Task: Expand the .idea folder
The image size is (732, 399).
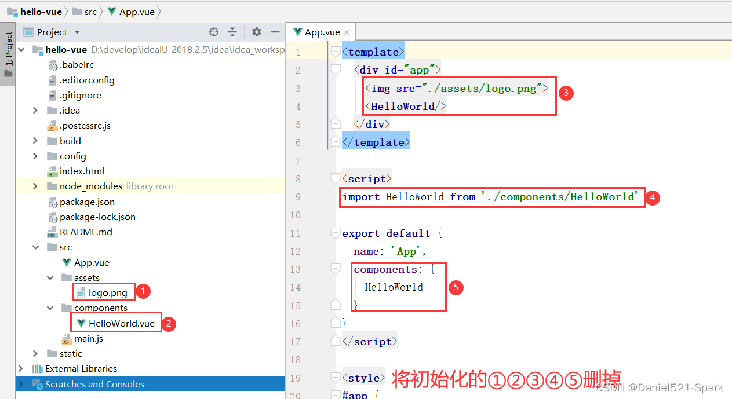Action: tap(35, 110)
